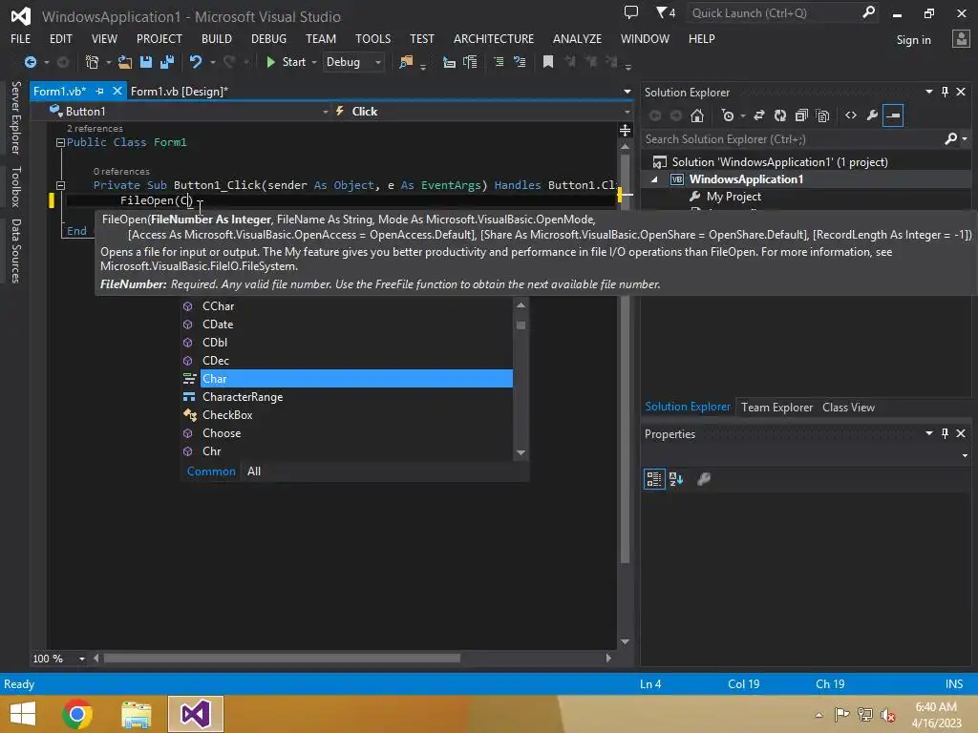The height and width of the screenshot is (733, 978).
Task: Open the ARCHITECTURE menu
Action: tap(494, 38)
